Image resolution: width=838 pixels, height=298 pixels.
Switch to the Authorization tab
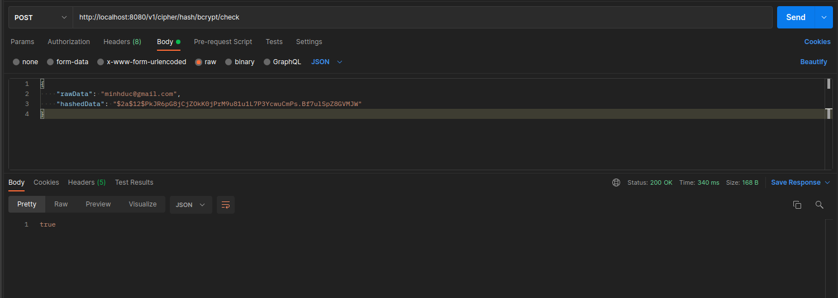69,42
